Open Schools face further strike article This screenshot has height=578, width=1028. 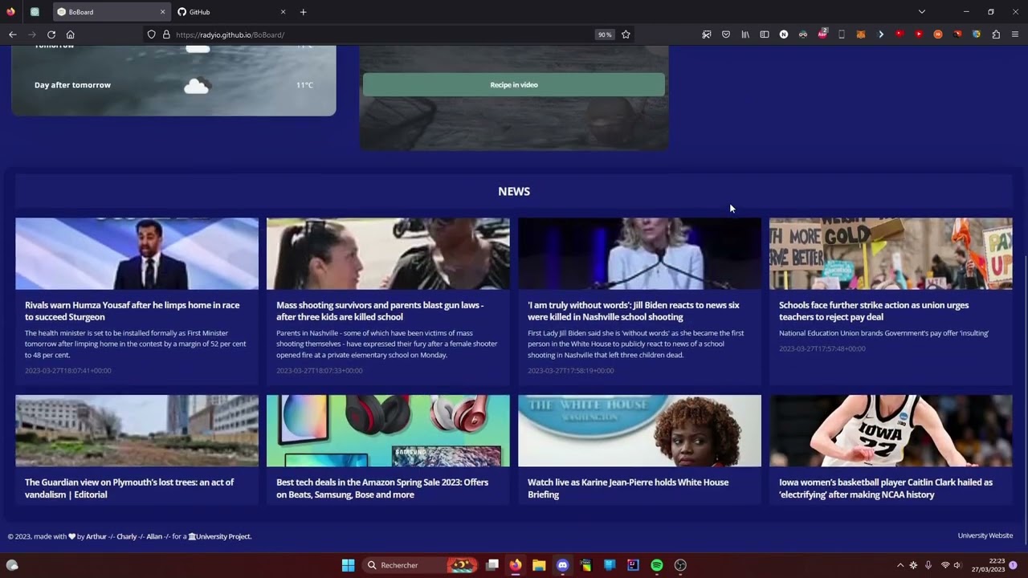(x=874, y=311)
